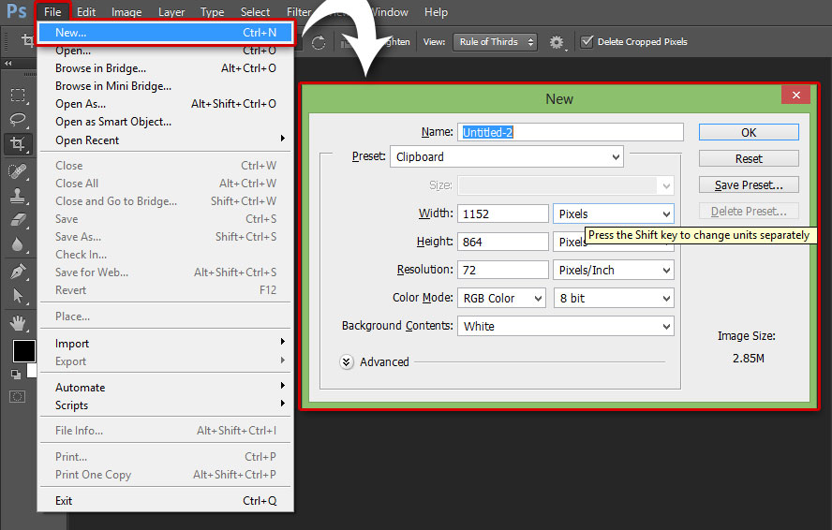Open the Layer menu
Screen dimensions: 832x530
171,11
